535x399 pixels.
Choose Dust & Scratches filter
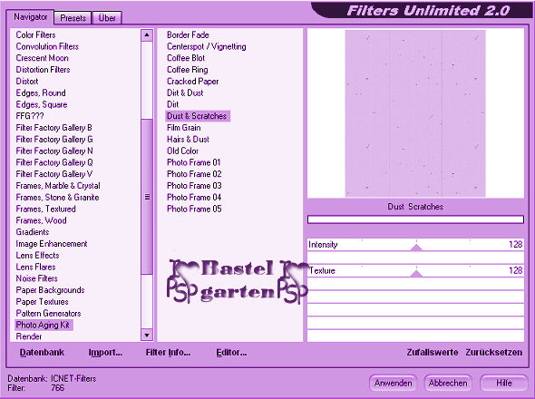198,116
